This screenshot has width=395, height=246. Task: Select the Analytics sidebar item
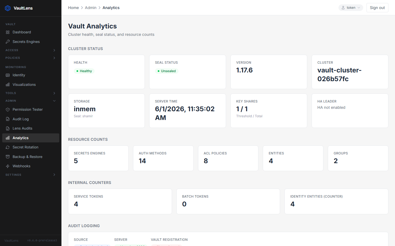point(31,138)
